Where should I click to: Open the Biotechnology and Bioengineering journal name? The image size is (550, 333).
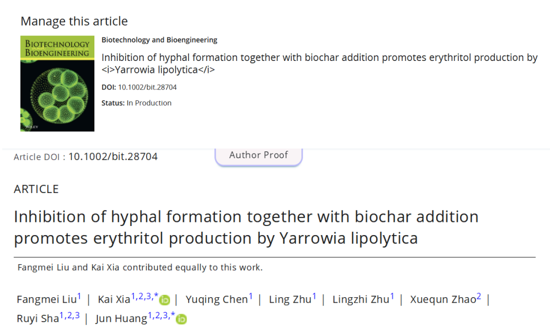[x=159, y=40]
